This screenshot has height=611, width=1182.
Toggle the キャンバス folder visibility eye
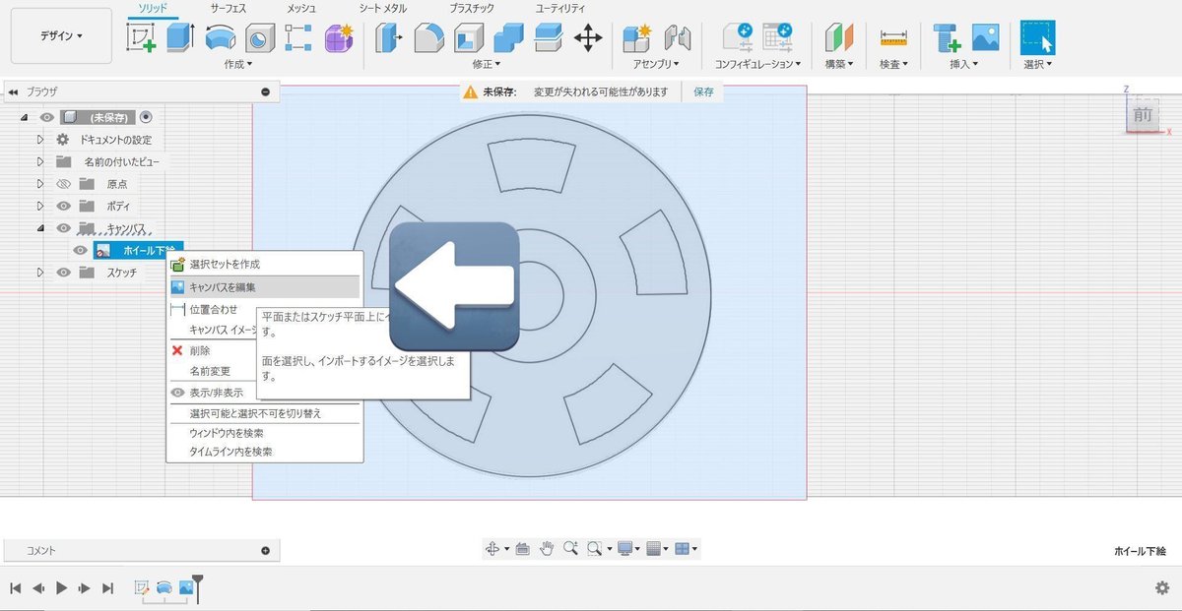click(x=63, y=228)
